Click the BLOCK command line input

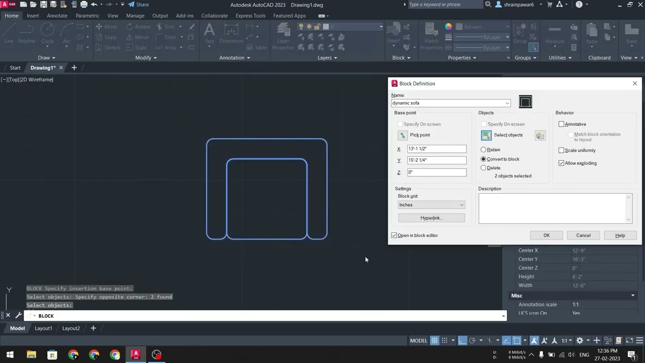(x=265, y=316)
